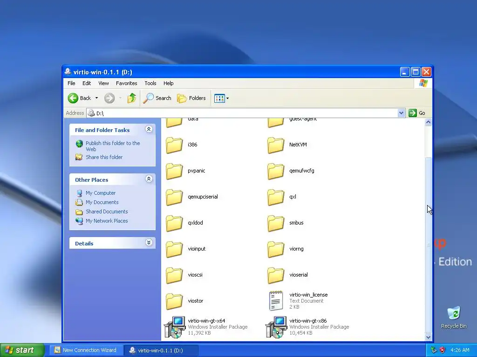The image size is (477, 357).
Task: Click Publish this folder to the Web
Action: tap(113, 146)
